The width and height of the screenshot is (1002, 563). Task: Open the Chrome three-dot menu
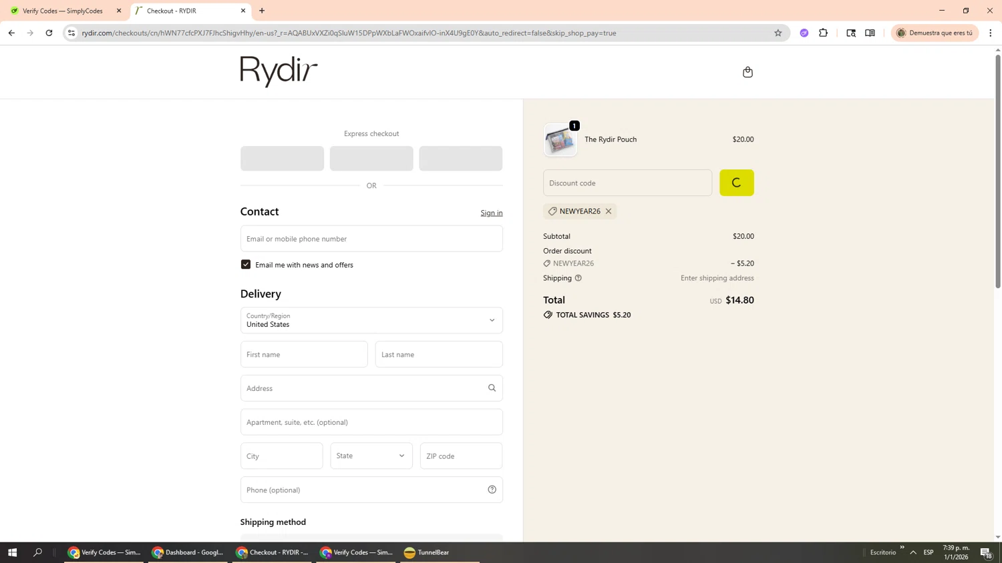991,33
